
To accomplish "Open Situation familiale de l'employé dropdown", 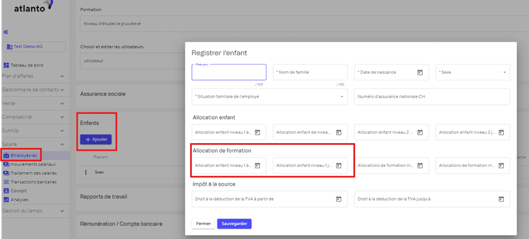I will pyautogui.click(x=341, y=97).
